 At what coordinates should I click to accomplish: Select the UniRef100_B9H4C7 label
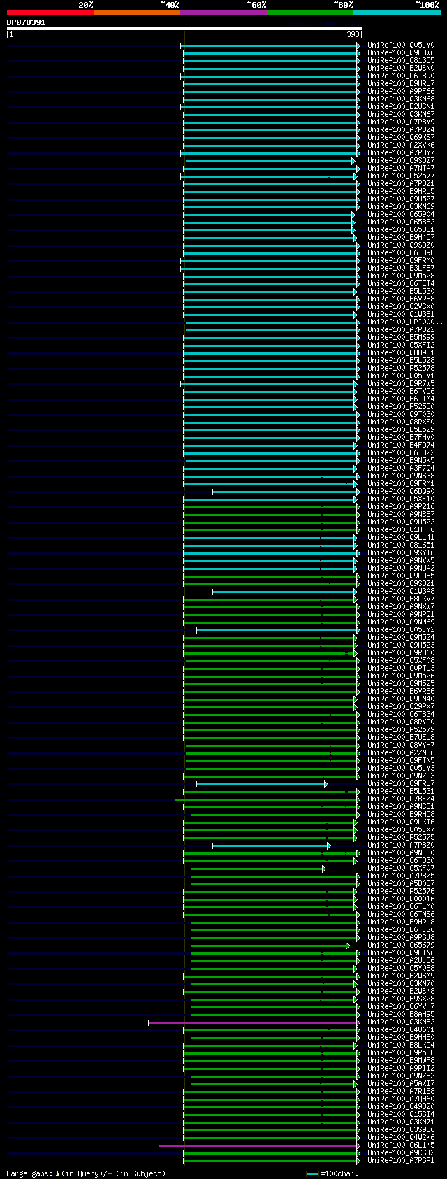(401, 238)
